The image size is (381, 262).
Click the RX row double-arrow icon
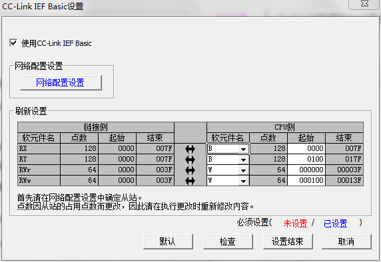pos(190,149)
